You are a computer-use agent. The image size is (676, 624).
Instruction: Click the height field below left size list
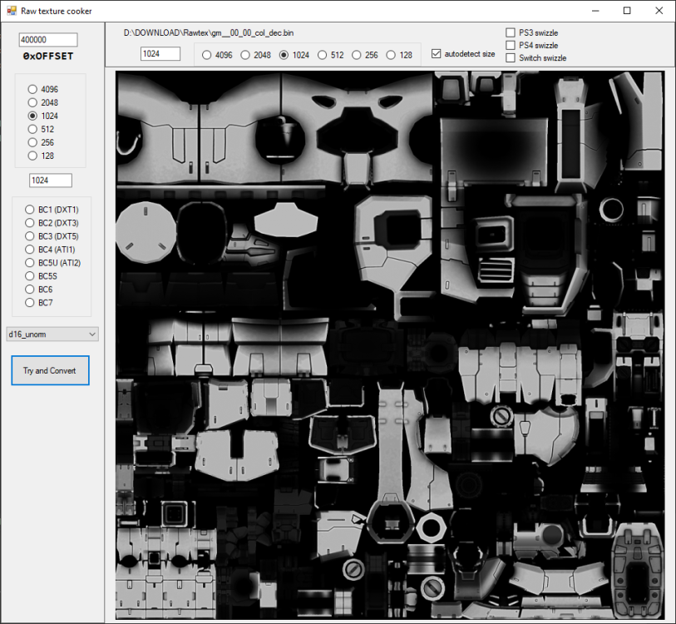coord(51,181)
